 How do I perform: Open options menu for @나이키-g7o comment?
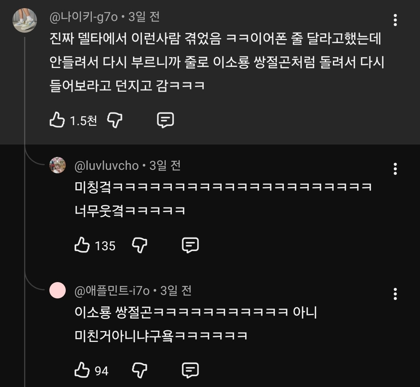pos(395,20)
